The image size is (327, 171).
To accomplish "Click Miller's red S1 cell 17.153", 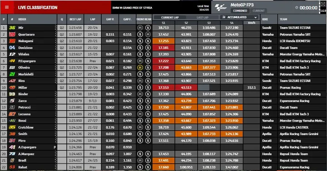I will [163, 88].
